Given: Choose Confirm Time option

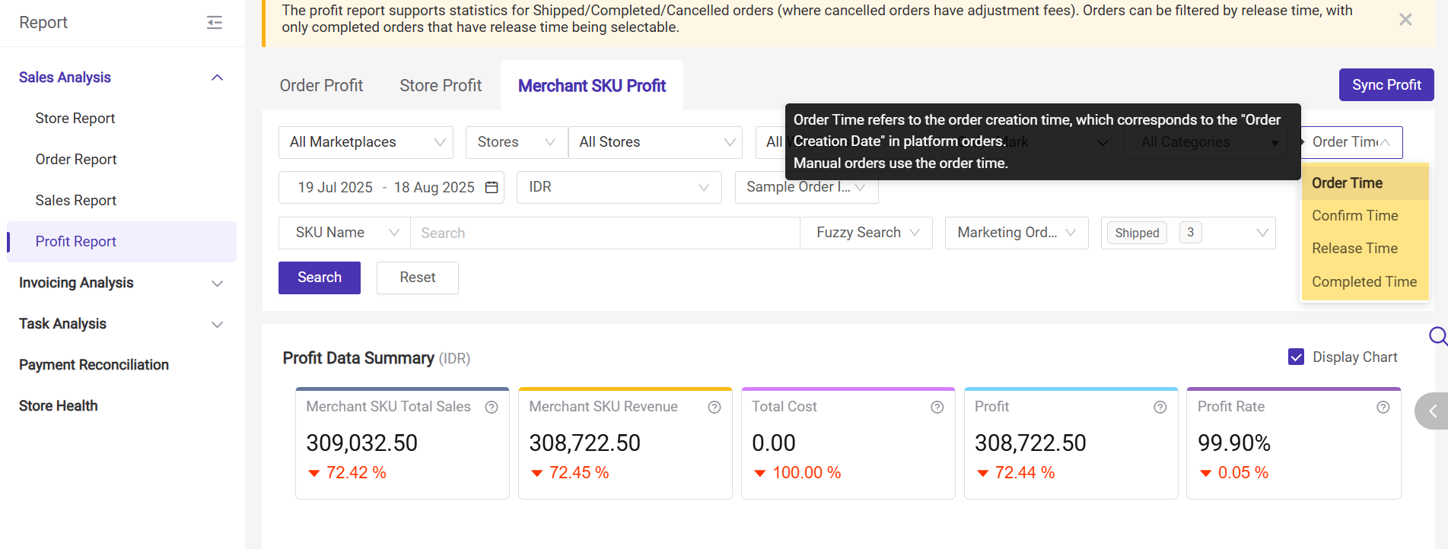Looking at the screenshot, I should coord(1365,216).
